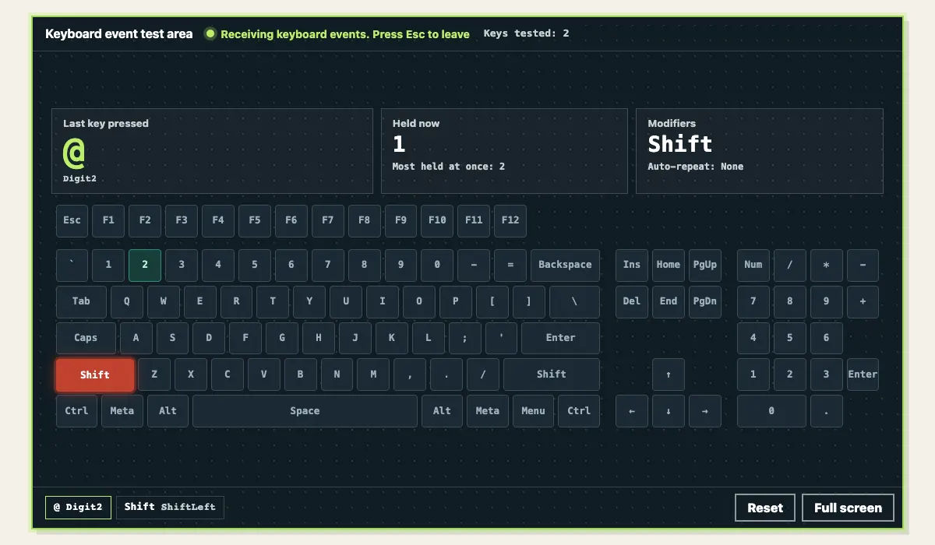The image size is (935, 545).
Task: Click the Alt key left of Space
Action: tap(168, 411)
